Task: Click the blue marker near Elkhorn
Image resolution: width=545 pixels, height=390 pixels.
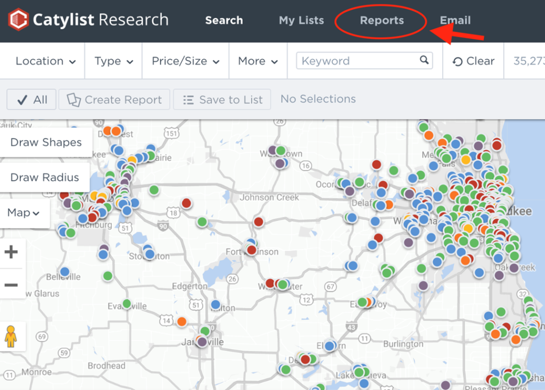Action: 329,346
